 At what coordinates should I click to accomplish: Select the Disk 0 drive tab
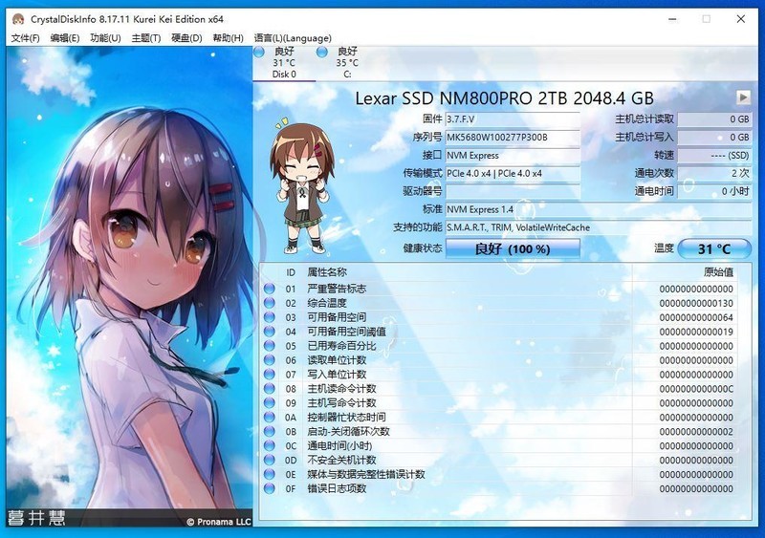(x=284, y=63)
